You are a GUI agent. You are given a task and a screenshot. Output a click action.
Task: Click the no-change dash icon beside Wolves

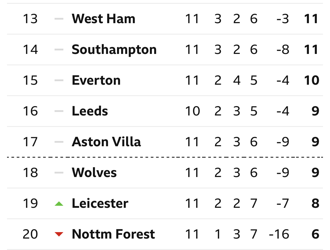click(59, 173)
